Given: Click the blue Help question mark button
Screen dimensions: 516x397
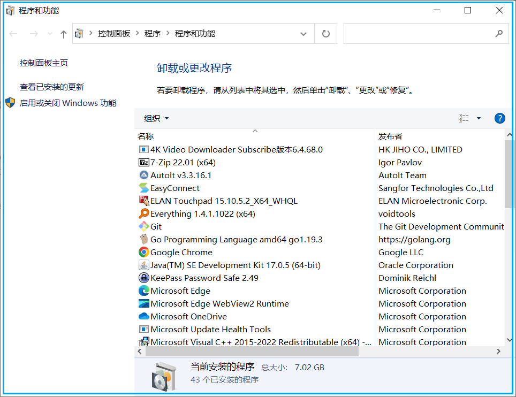Looking at the screenshot, I should (x=499, y=118).
